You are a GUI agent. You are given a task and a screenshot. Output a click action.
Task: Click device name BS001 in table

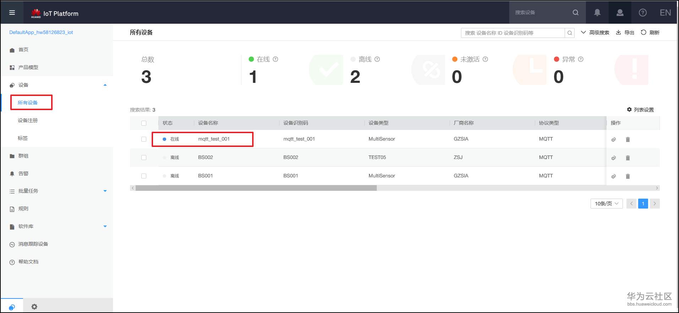pyautogui.click(x=206, y=176)
